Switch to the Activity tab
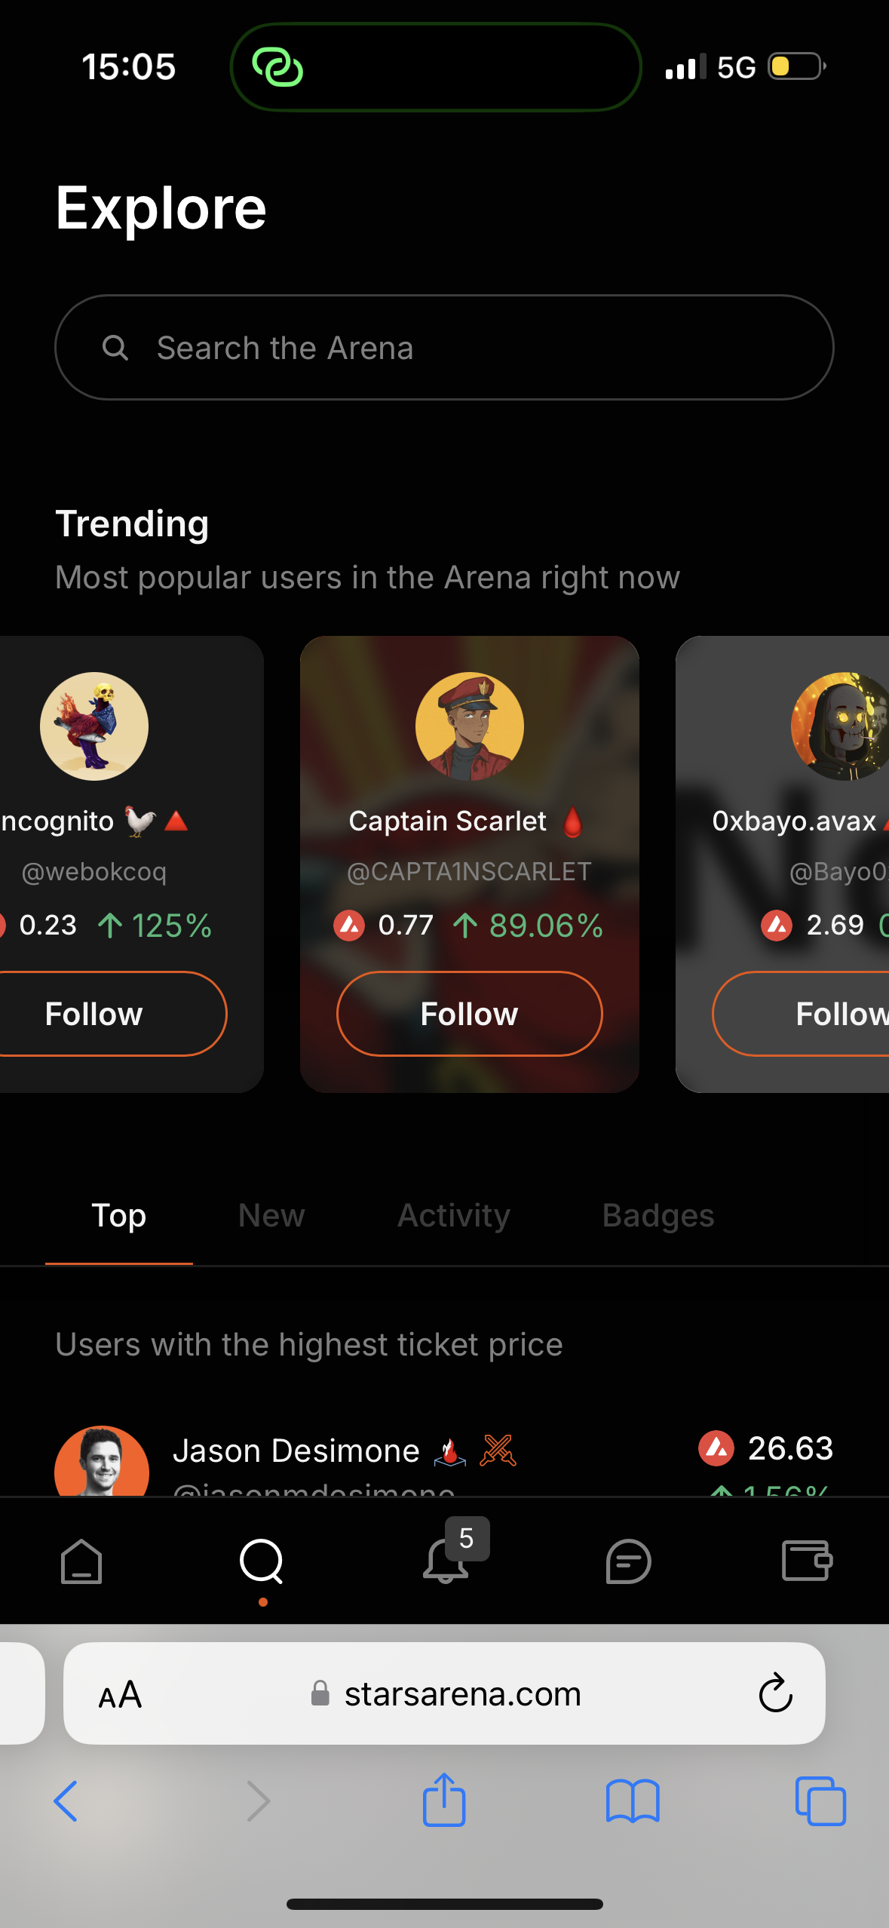Viewport: 889px width, 1928px height. [454, 1215]
